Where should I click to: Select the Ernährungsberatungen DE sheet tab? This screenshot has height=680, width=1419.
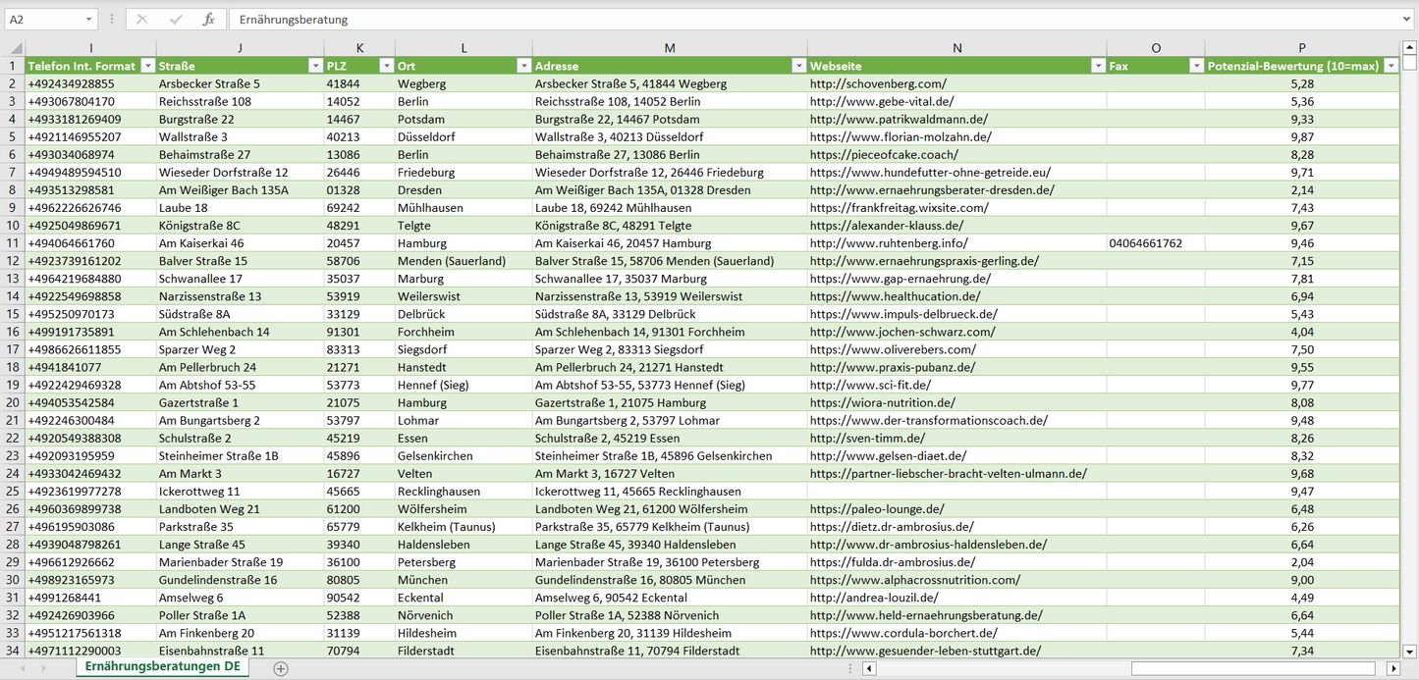(163, 667)
